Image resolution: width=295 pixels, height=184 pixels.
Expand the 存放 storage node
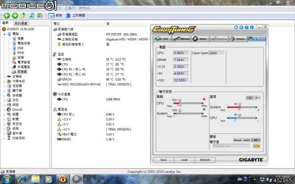pyautogui.click(x=4, y=100)
